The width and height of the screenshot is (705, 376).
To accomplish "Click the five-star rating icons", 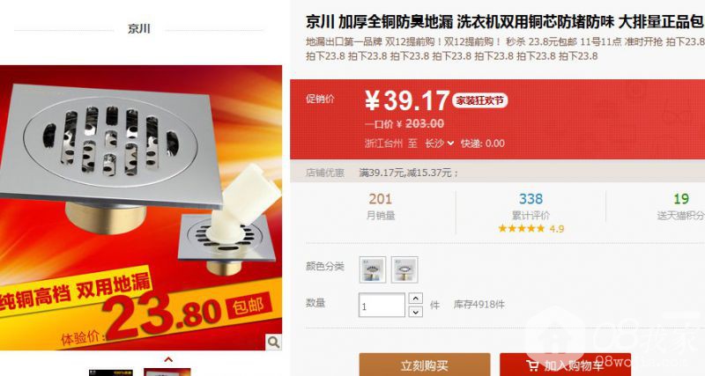I will 521,229.
